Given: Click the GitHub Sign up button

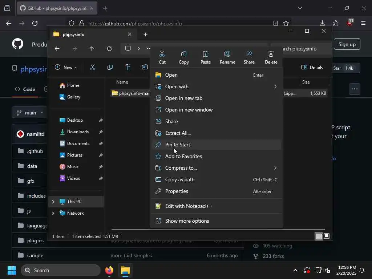Looking at the screenshot, I should [347, 44].
